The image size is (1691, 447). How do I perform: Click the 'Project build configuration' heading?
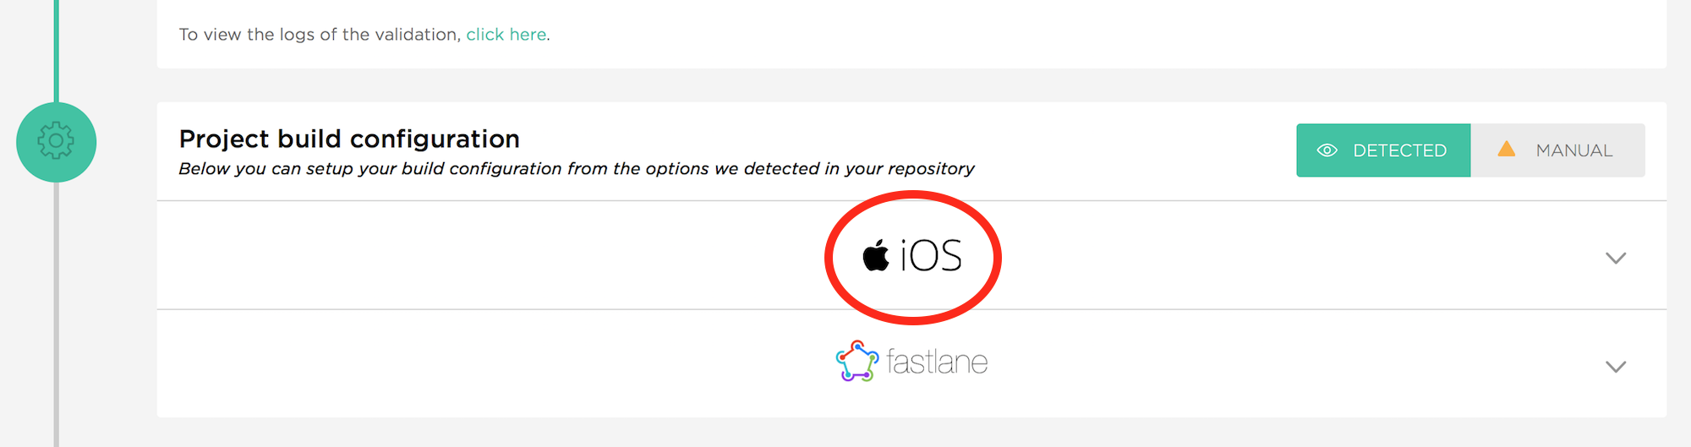[x=349, y=139]
